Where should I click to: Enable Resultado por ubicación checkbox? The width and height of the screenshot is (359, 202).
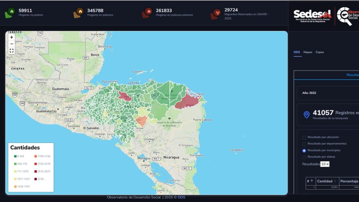pos(304,137)
